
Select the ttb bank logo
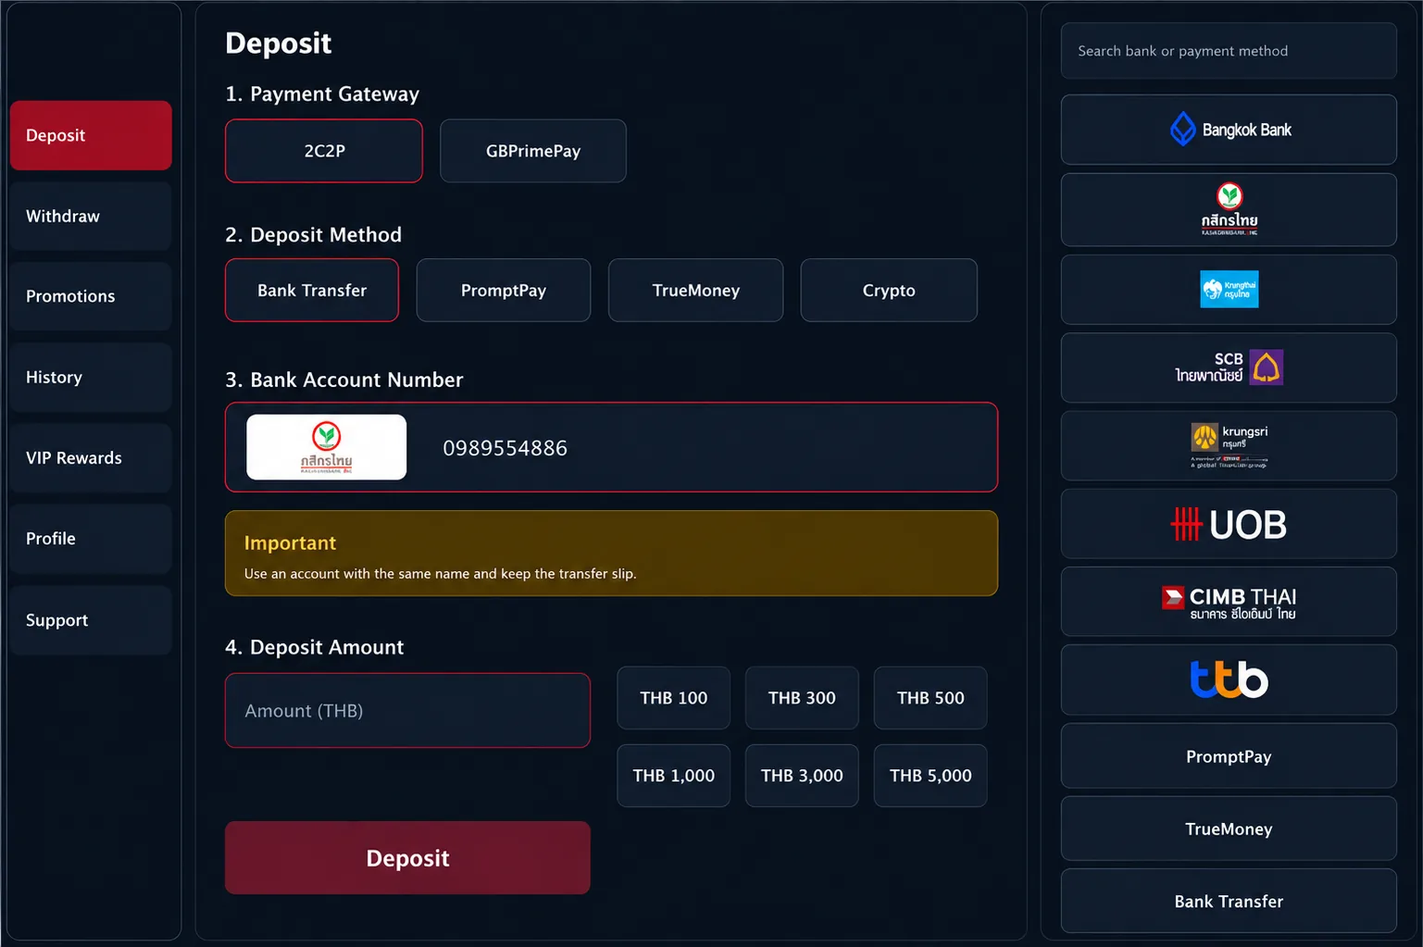click(1229, 679)
